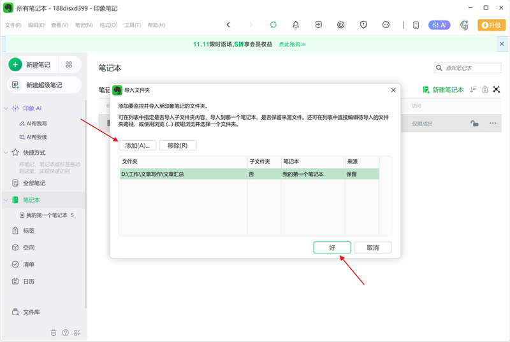Select the D:\工作\文章写作\文章汇总 folder cell
This screenshot has height=342, width=510.
pos(184,174)
